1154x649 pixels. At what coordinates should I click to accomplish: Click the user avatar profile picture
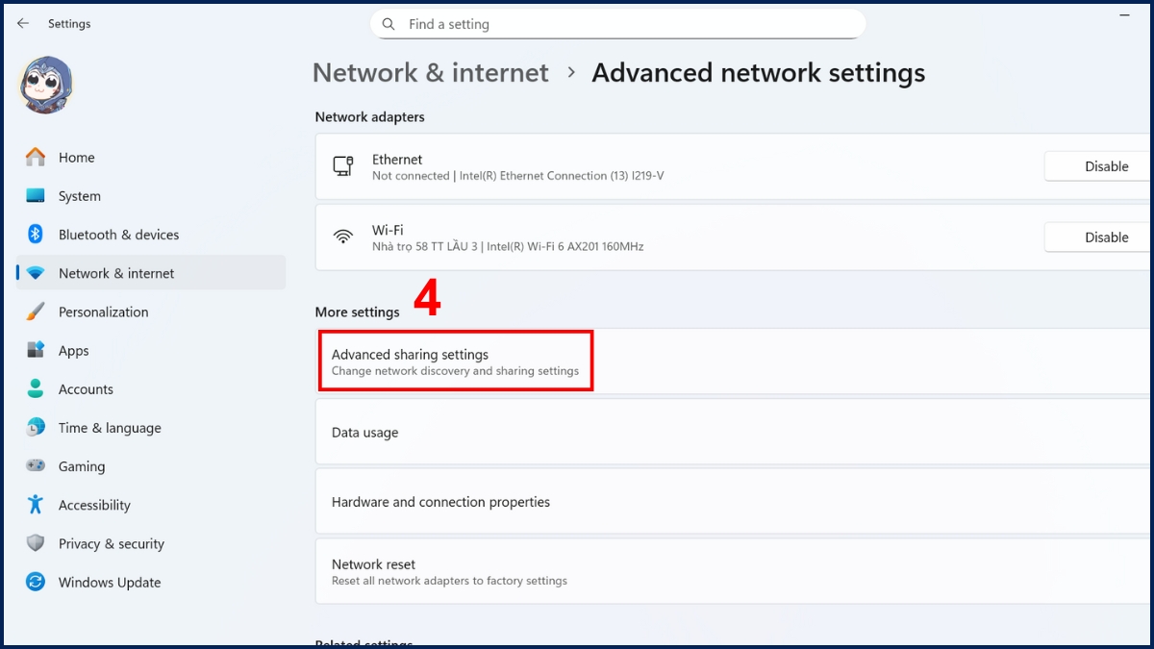(45, 85)
